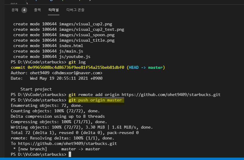Click 'remote: Resolving deltas' line
The width and height of the screenshot is (244, 160).
click(x=63, y=138)
